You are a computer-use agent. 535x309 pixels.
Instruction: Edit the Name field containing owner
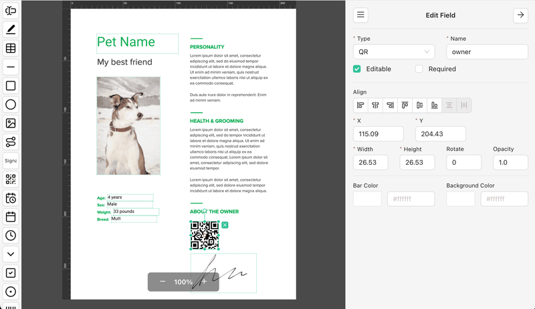[x=487, y=52]
